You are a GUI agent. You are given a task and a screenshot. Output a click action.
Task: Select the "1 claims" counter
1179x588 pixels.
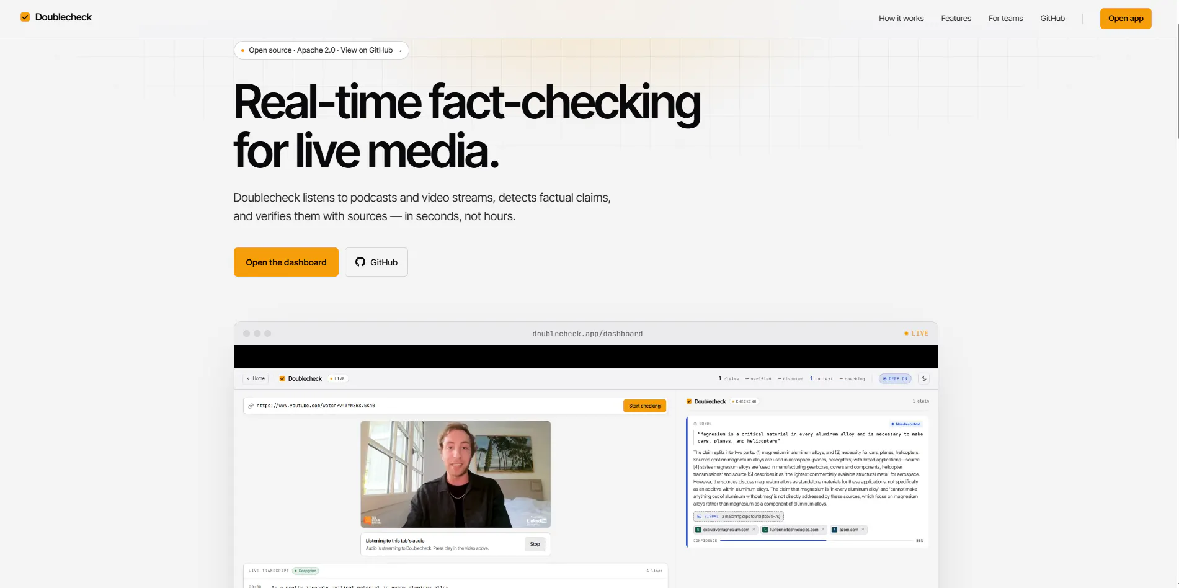tap(729, 378)
